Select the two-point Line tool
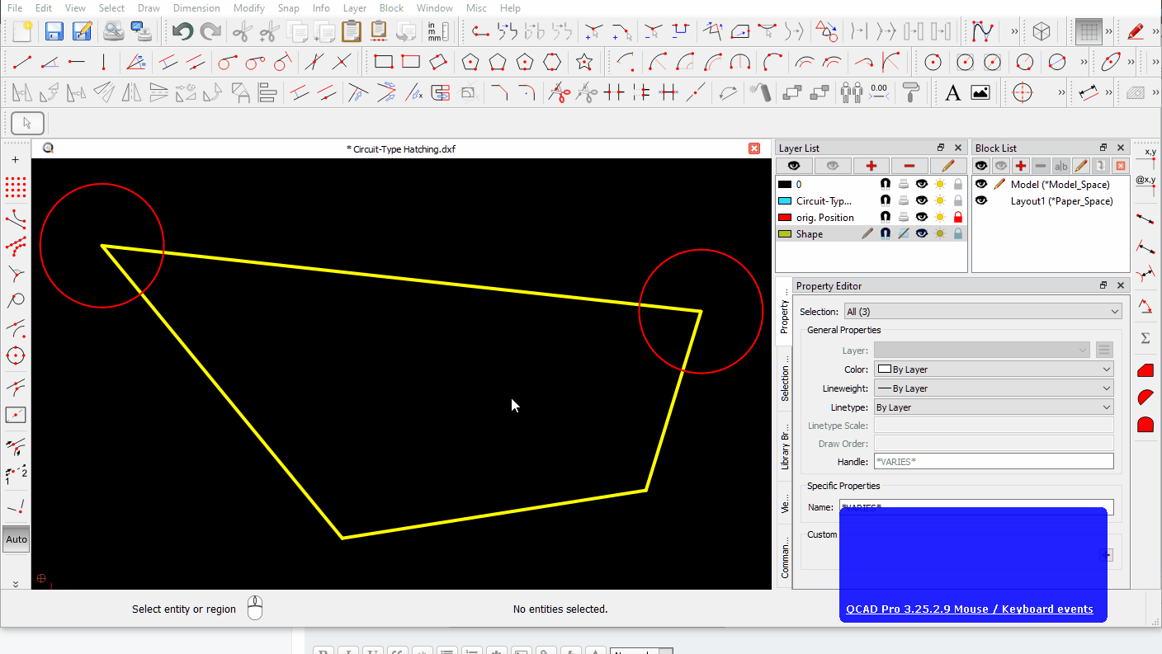The image size is (1162, 654). point(20,62)
